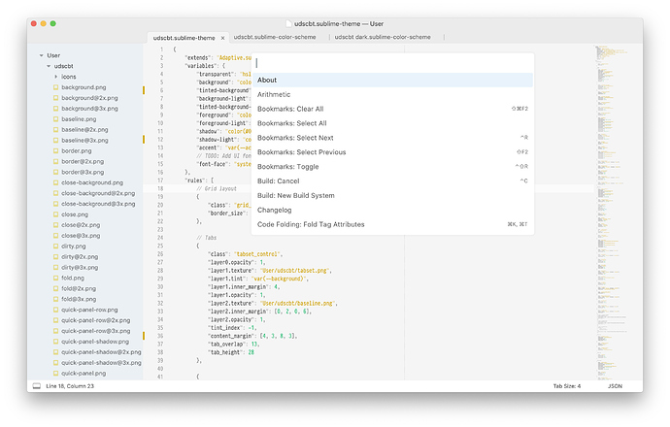Open baseline@2x.png in sidebar
The height and width of the screenshot is (427, 670).
[84, 130]
